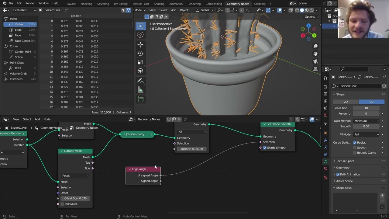Image resolution: width=389 pixels, height=219 pixels.
Task: Uncheck the Radius curve deform checkbox
Action: click(x=355, y=143)
